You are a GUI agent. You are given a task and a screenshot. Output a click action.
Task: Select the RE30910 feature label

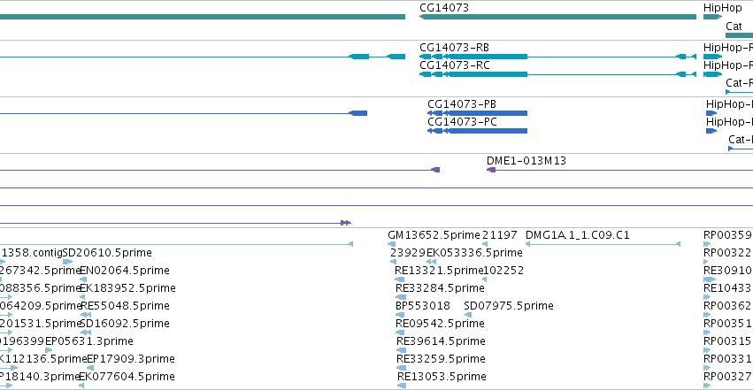pos(728,271)
